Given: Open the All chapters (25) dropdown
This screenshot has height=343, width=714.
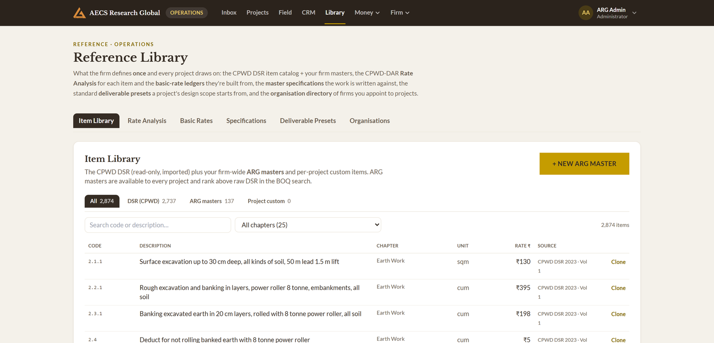Looking at the screenshot, I should coord(308,225).
